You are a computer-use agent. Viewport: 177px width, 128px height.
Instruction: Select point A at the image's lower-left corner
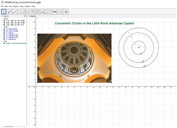click(37, 83)
